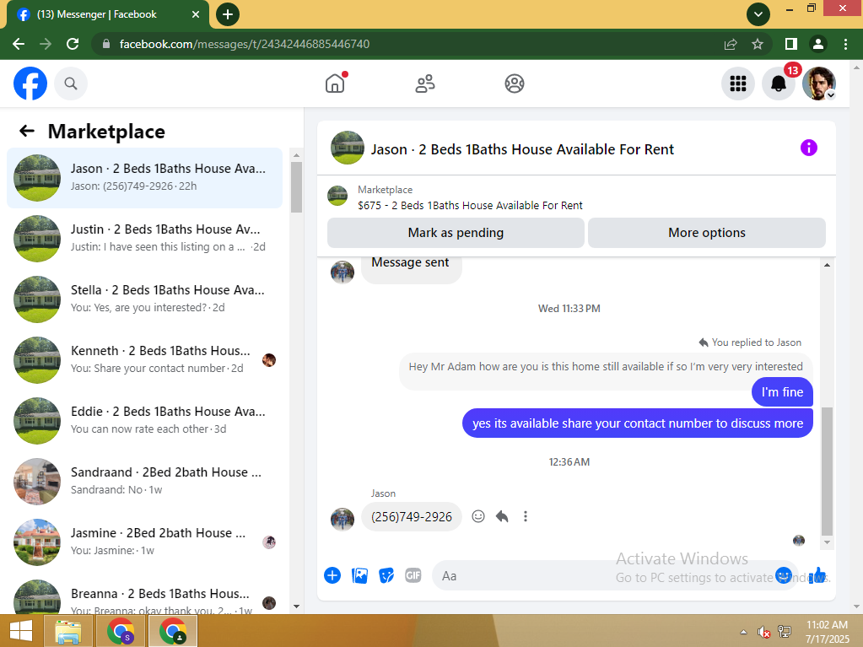Open Chrome tab search dropdown
This screenshot has height=647, width=863.
tap(758, 14)
